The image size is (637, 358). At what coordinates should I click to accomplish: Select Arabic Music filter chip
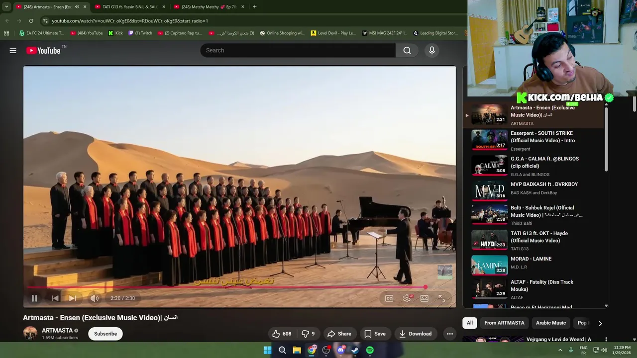[x=551, y=323]
